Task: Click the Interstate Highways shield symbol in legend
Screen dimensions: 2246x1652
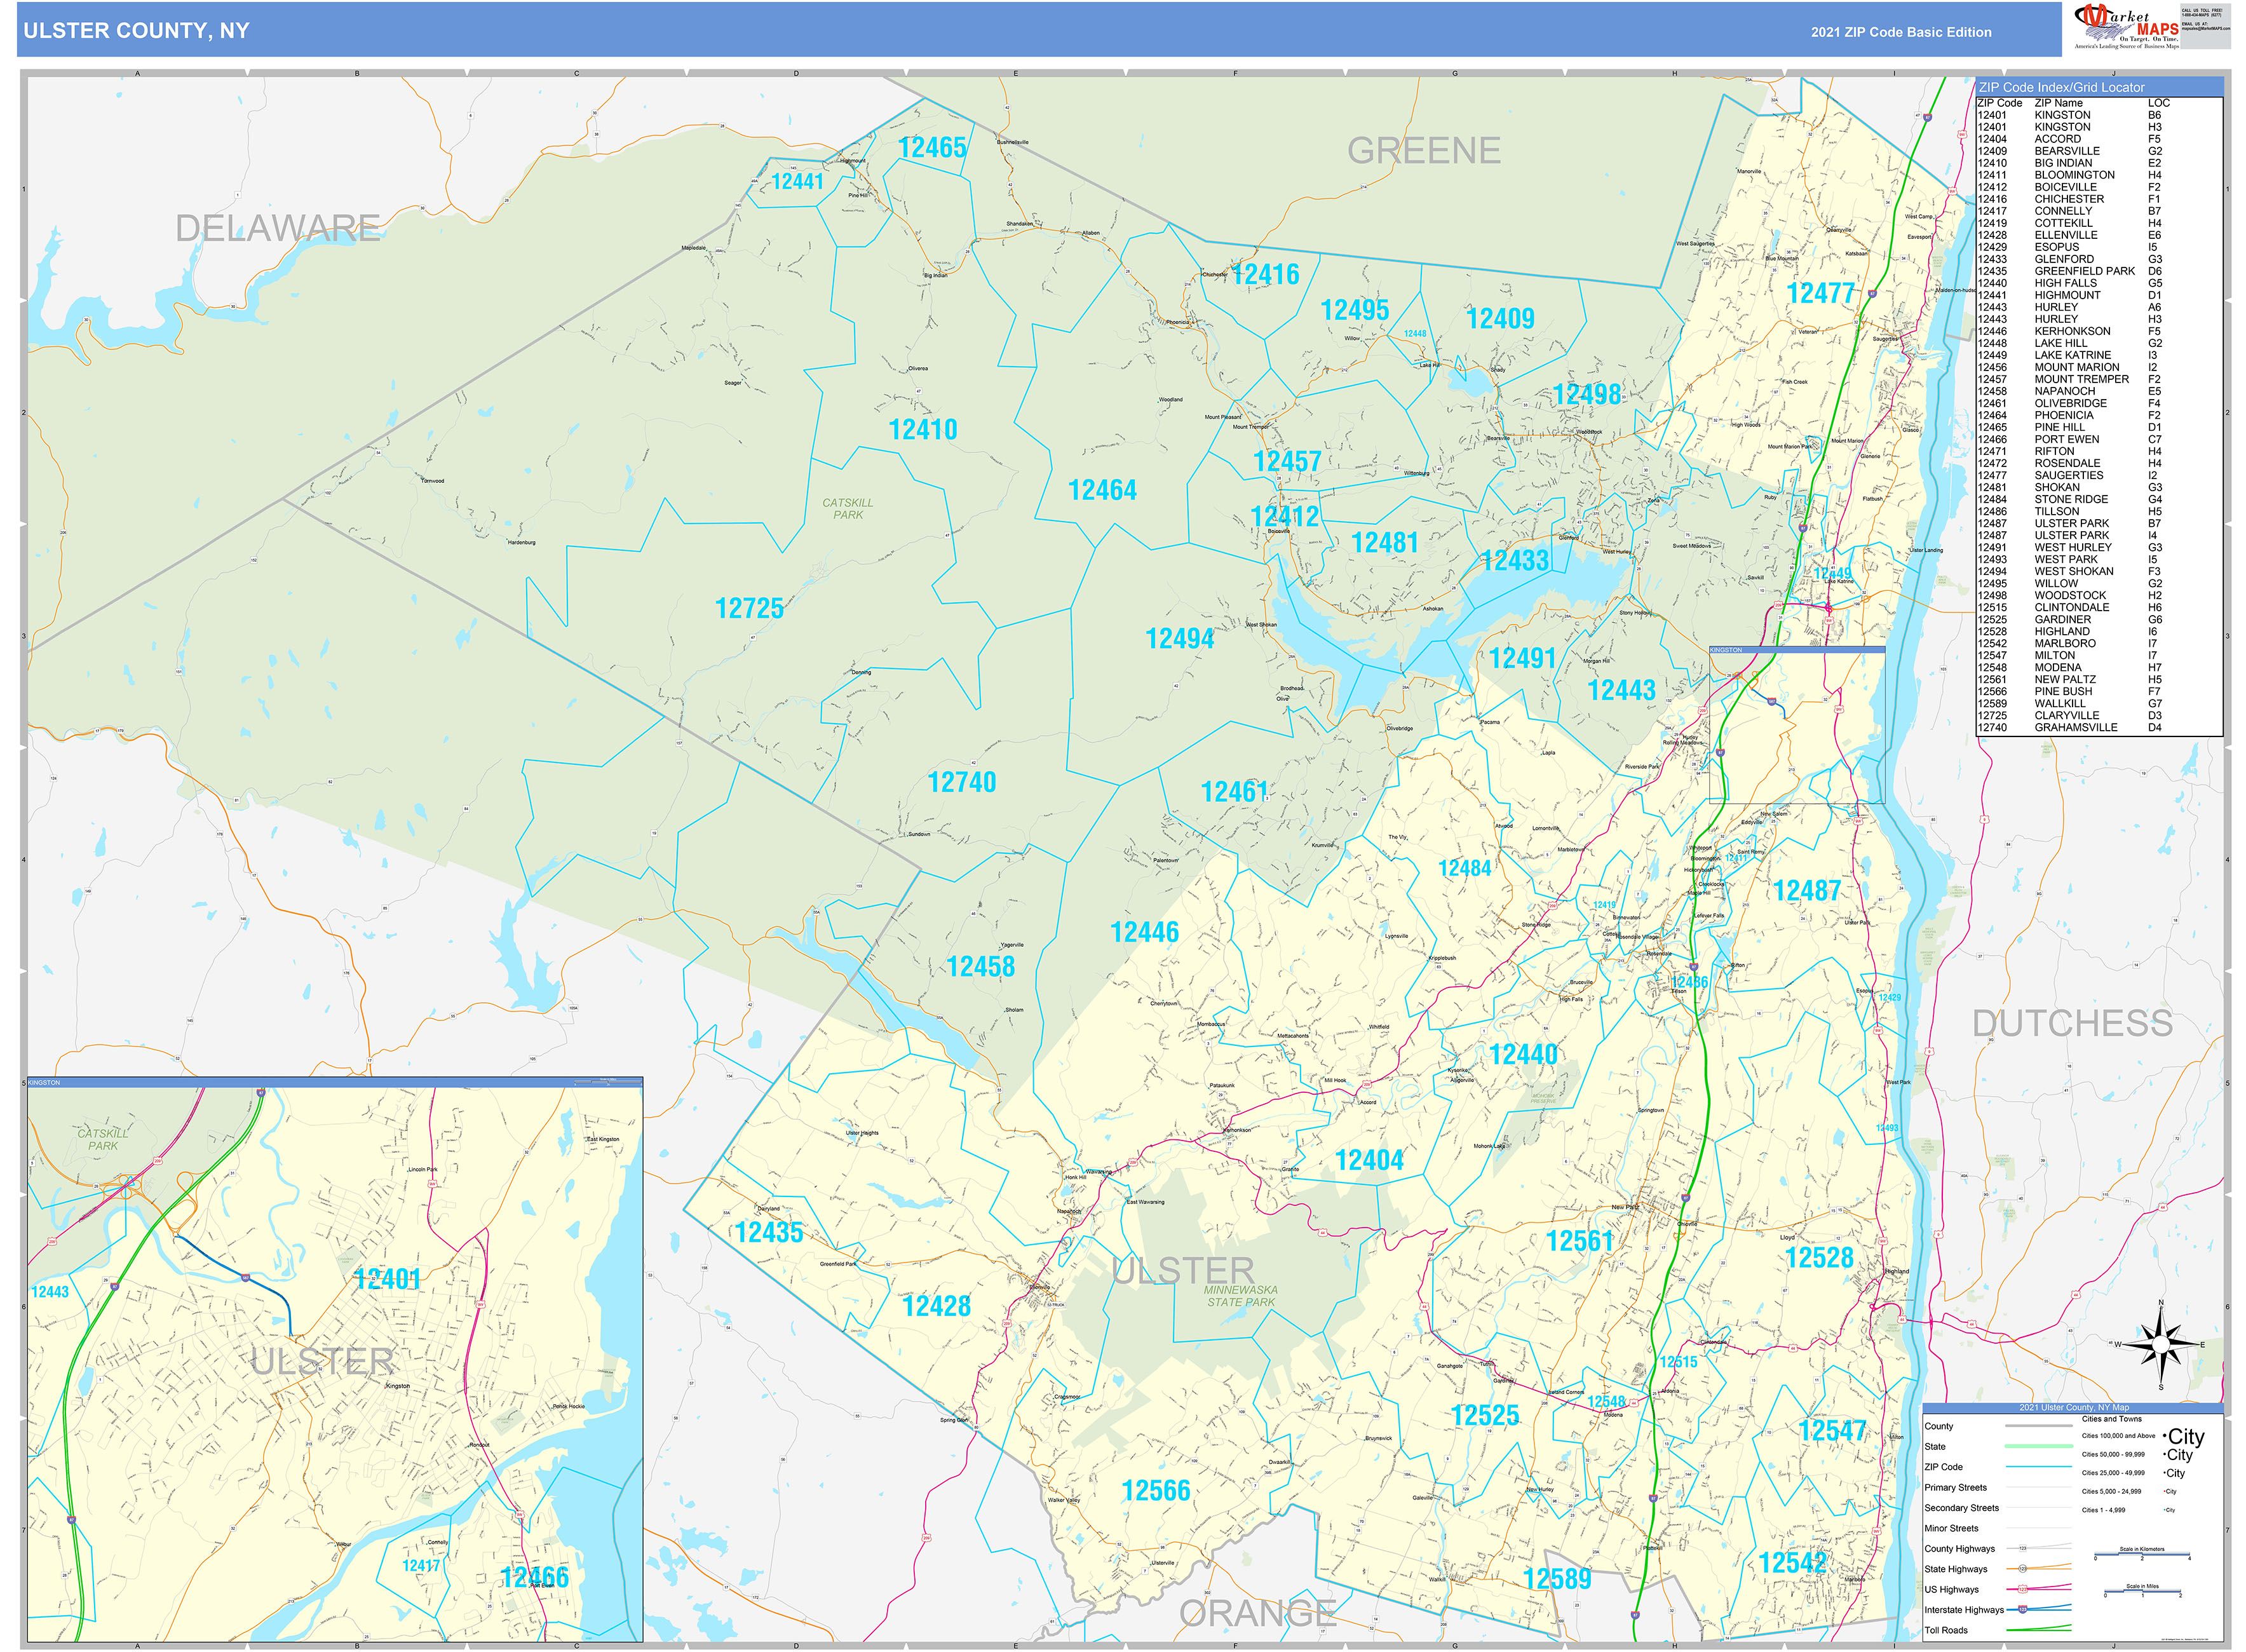Action: click(2023, 1610)
